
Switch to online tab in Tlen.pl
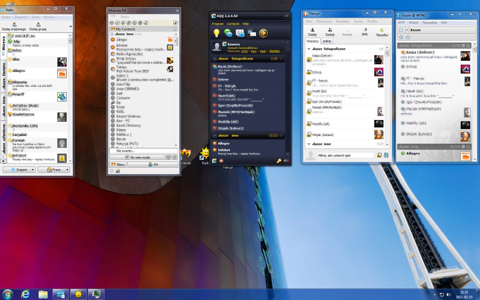pos(327,41)
